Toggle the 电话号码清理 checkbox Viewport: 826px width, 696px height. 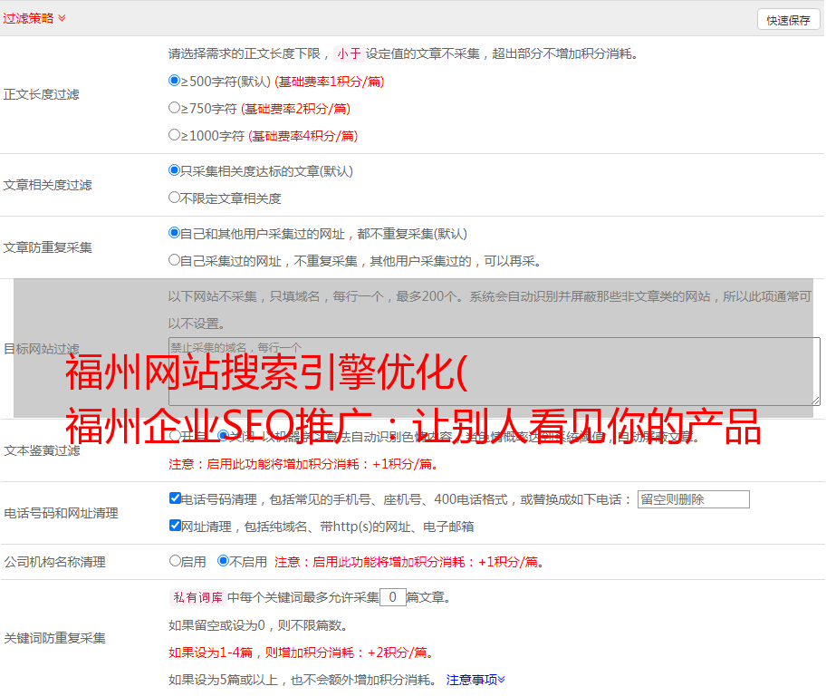point(175,498)
